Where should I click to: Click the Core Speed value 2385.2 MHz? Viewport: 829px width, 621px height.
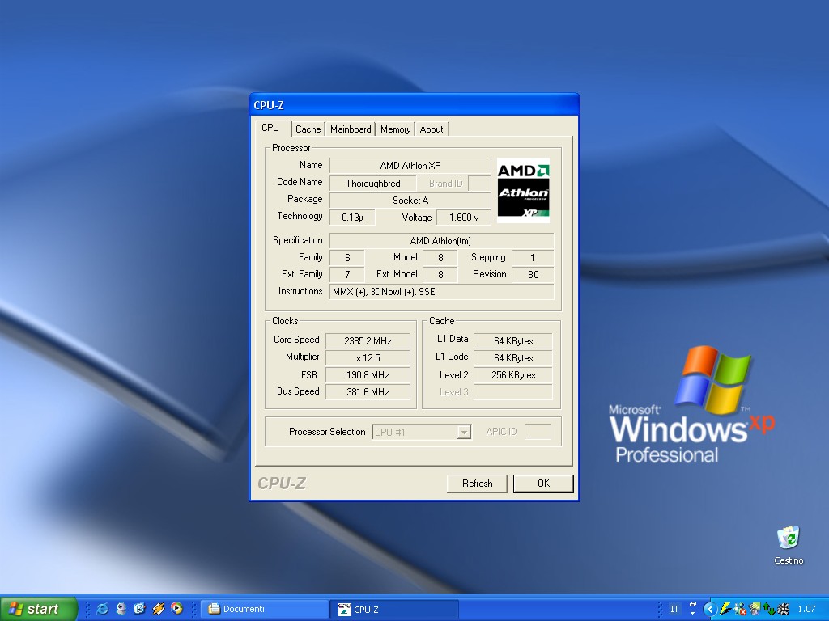pyautogui.click(x=368, y=341)
